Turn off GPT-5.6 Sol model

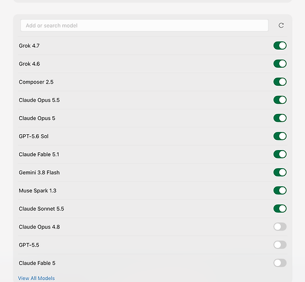[280, 136]
